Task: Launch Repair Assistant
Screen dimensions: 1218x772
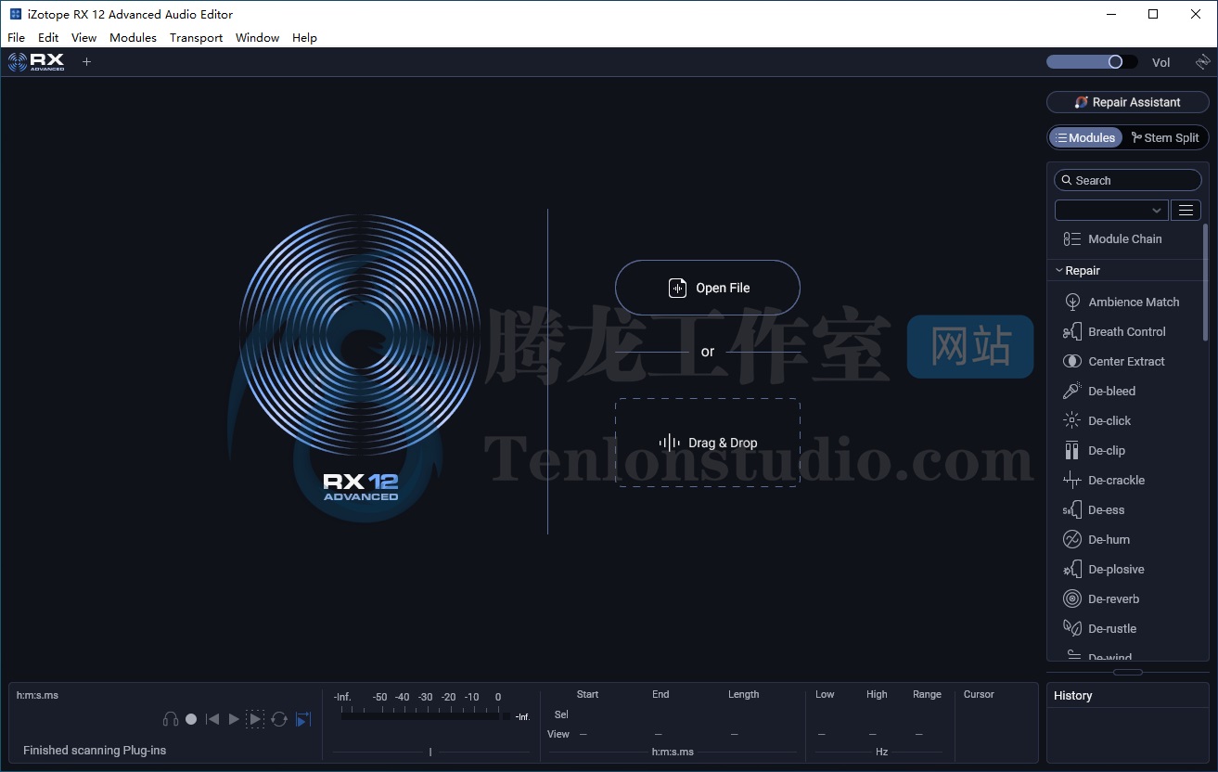Action: (x=1127, y=102)
